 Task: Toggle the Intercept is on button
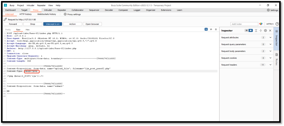pyautogui.click(x=53, y=24)
